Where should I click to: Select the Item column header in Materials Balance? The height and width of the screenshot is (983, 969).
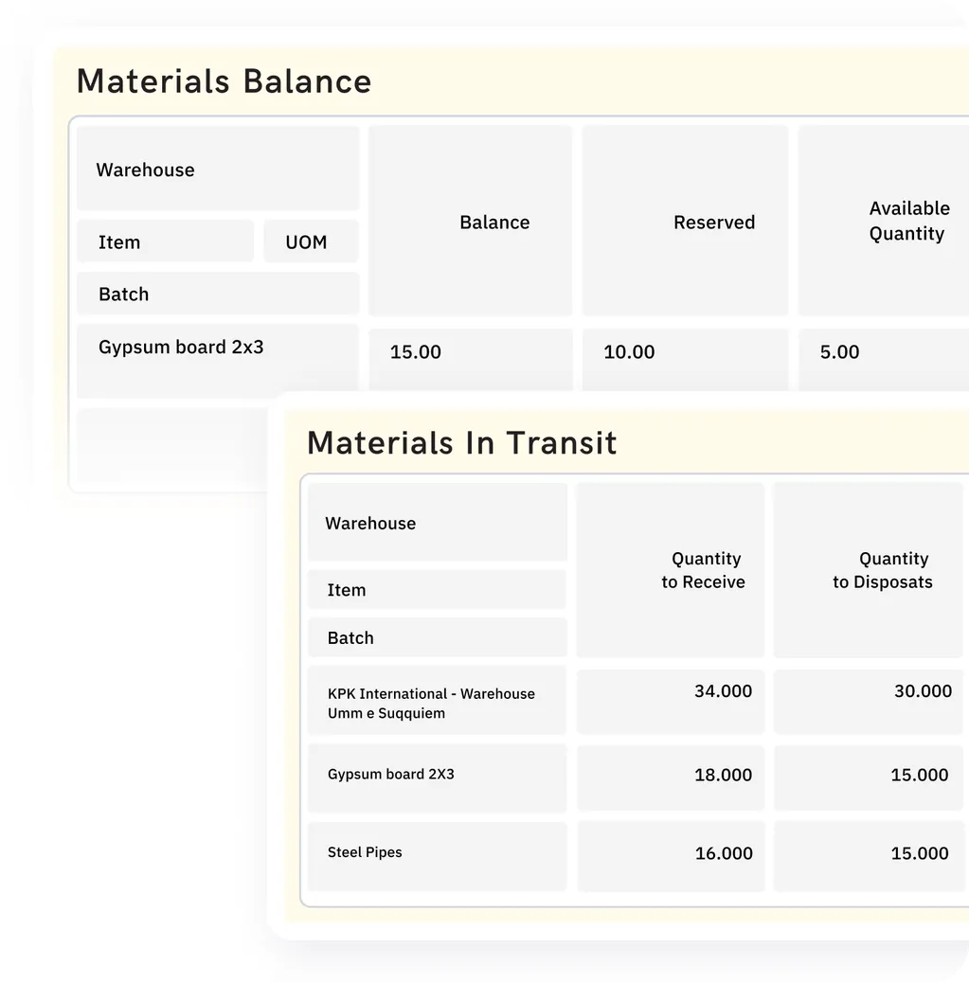[165, 241]
